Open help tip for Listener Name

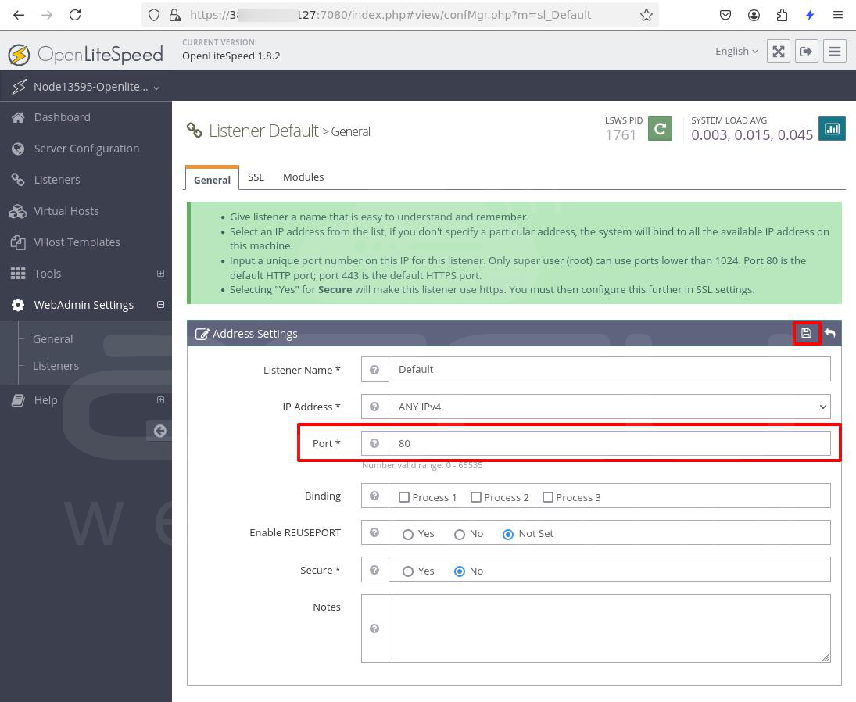(x=374, y=370)
